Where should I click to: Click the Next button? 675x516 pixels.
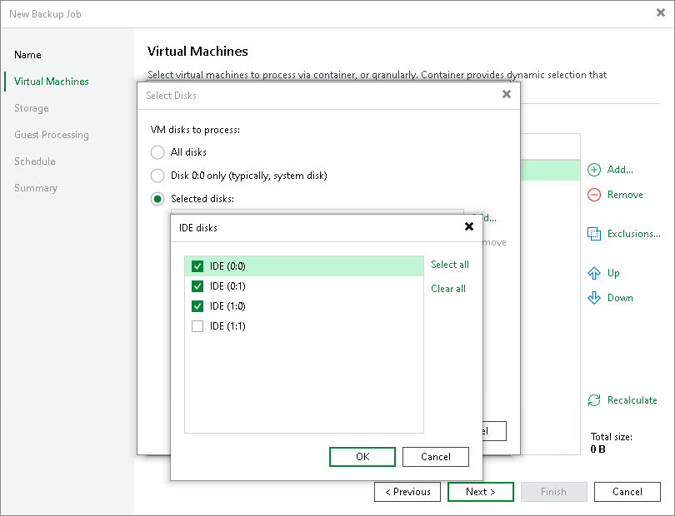click(481, 492)
